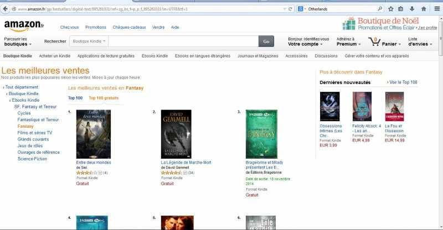Open La Légende de Marche-Mort book cover

tap(176, 134)
